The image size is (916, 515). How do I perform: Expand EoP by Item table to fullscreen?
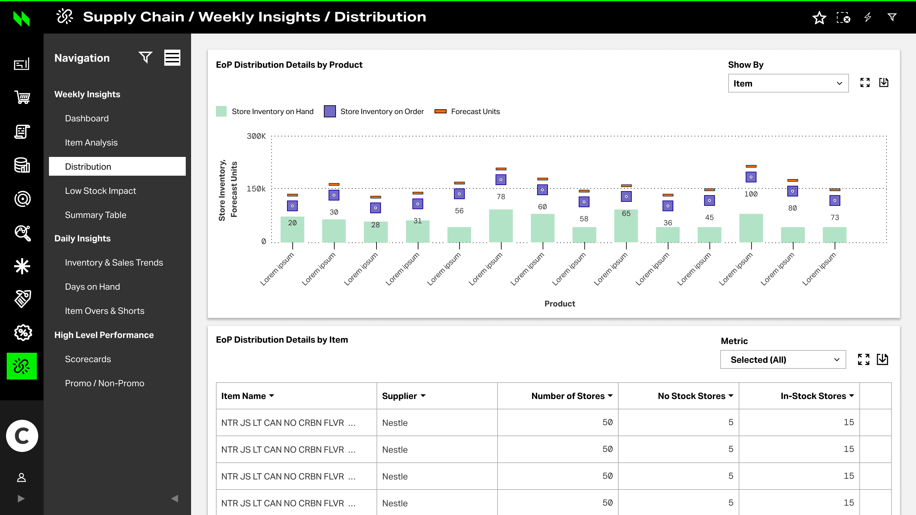point(863,359)
